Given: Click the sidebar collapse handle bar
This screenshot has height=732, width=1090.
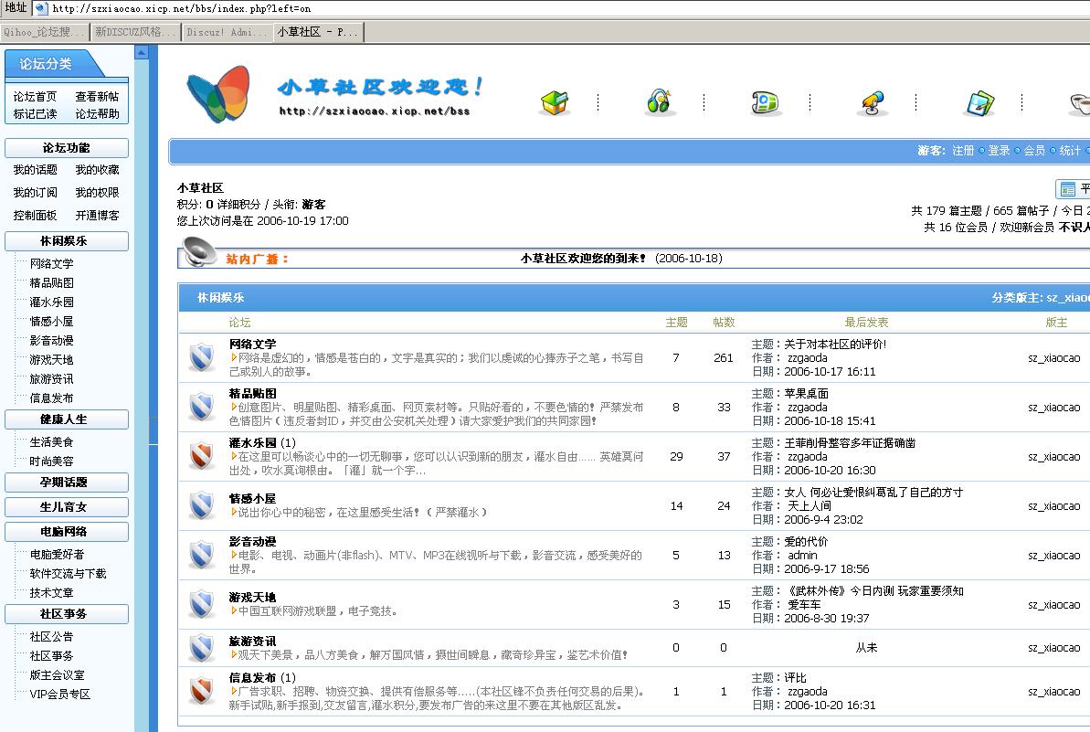Looking at the screenshot, I should [x=153, y=431].
